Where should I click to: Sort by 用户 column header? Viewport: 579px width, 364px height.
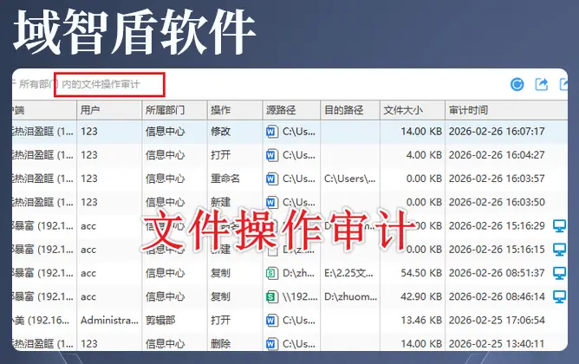pyautogui.click(x=109, y=110)
